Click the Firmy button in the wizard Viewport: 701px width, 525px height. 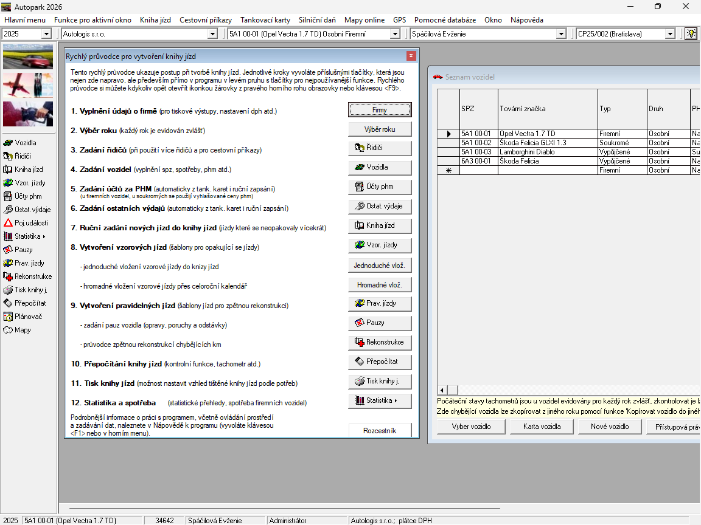click(x=380, y=110)
